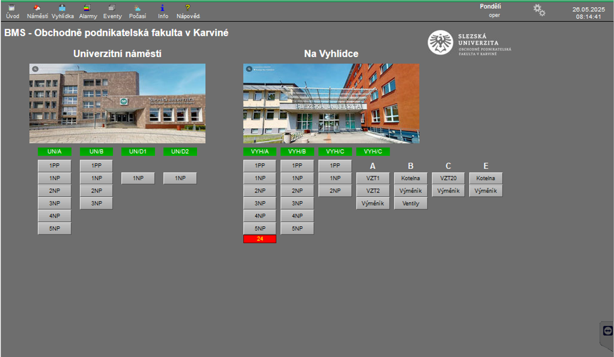Click the Univerzitní náměstí building photo
614x357 pixels.
pyautogui.click(x=117, y=103)
